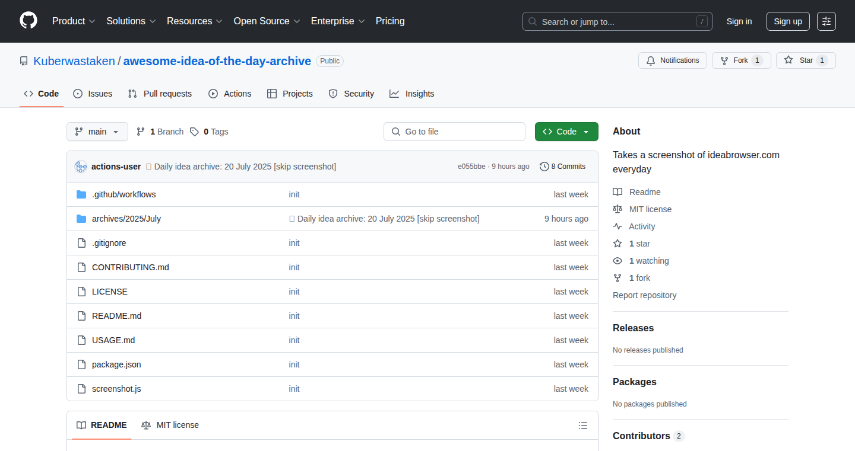Select the Code repository tab
This screenshot has height=451, width=855.
pos(42,94)
